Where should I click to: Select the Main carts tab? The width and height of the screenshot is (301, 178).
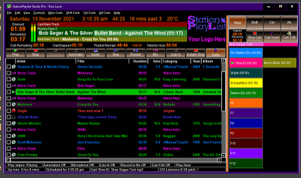[237, 22]
